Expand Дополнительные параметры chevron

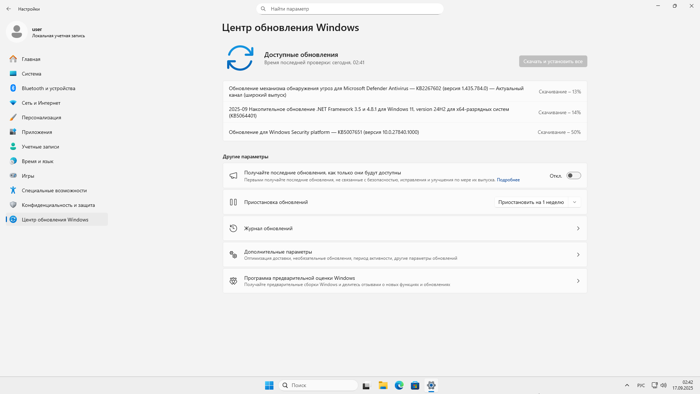tap(578, 255)
